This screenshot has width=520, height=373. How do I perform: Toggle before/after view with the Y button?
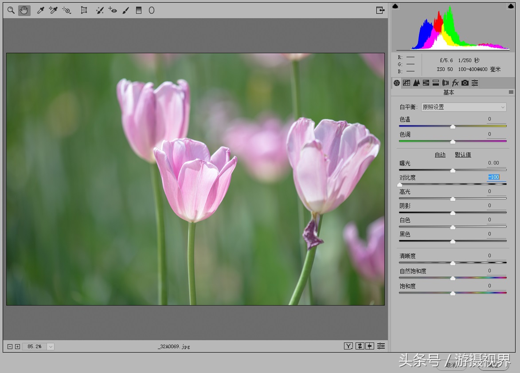point(348,346)
